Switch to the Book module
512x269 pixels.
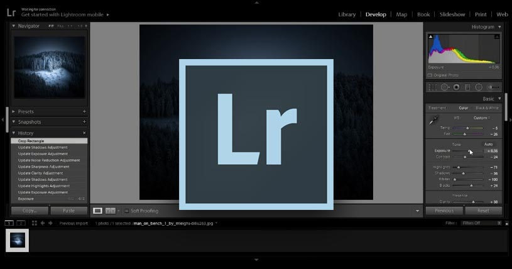tap(423, 14)
